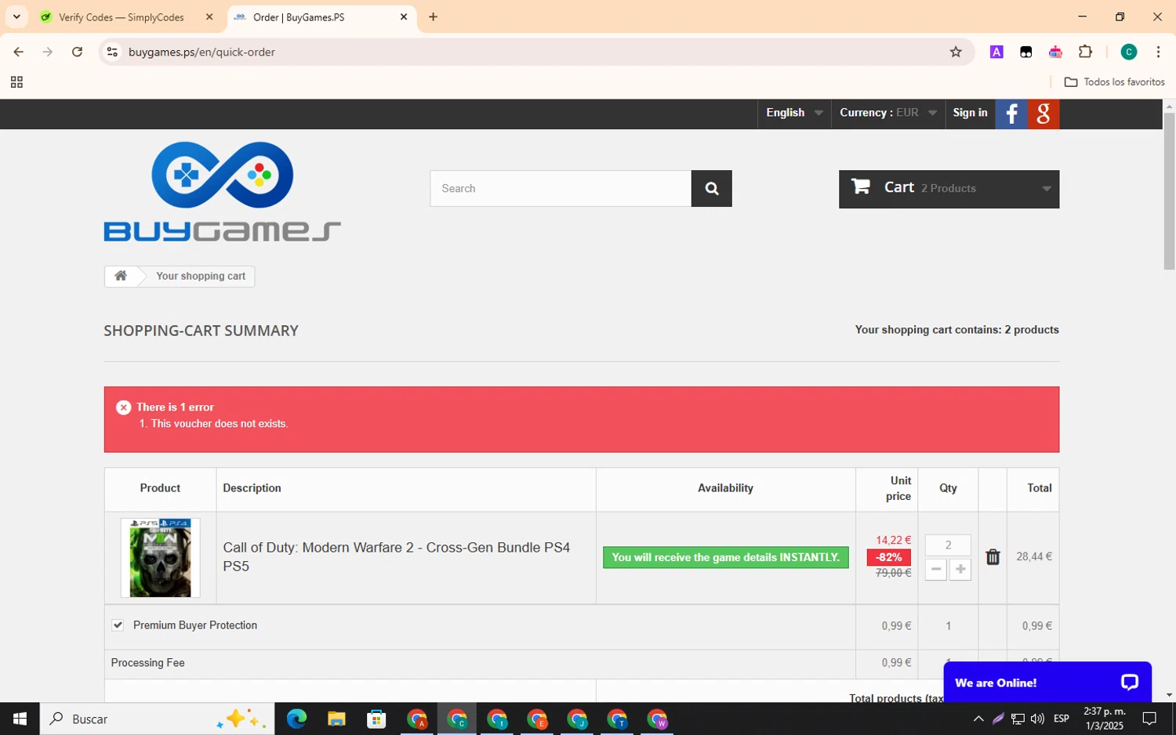Open Call of Duty Modern Warfare 2 product link

[x=396, y=556]
